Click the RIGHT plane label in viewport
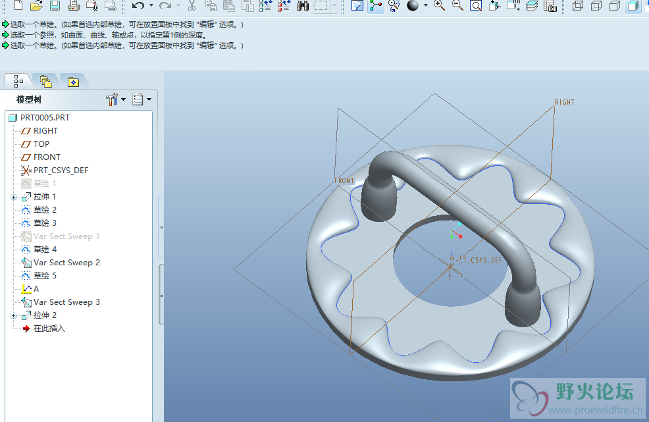The width and height of the screenshot is (649, 422). coord(565,102)
